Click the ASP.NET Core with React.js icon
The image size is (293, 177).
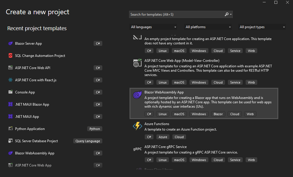(x=10, y=80)
